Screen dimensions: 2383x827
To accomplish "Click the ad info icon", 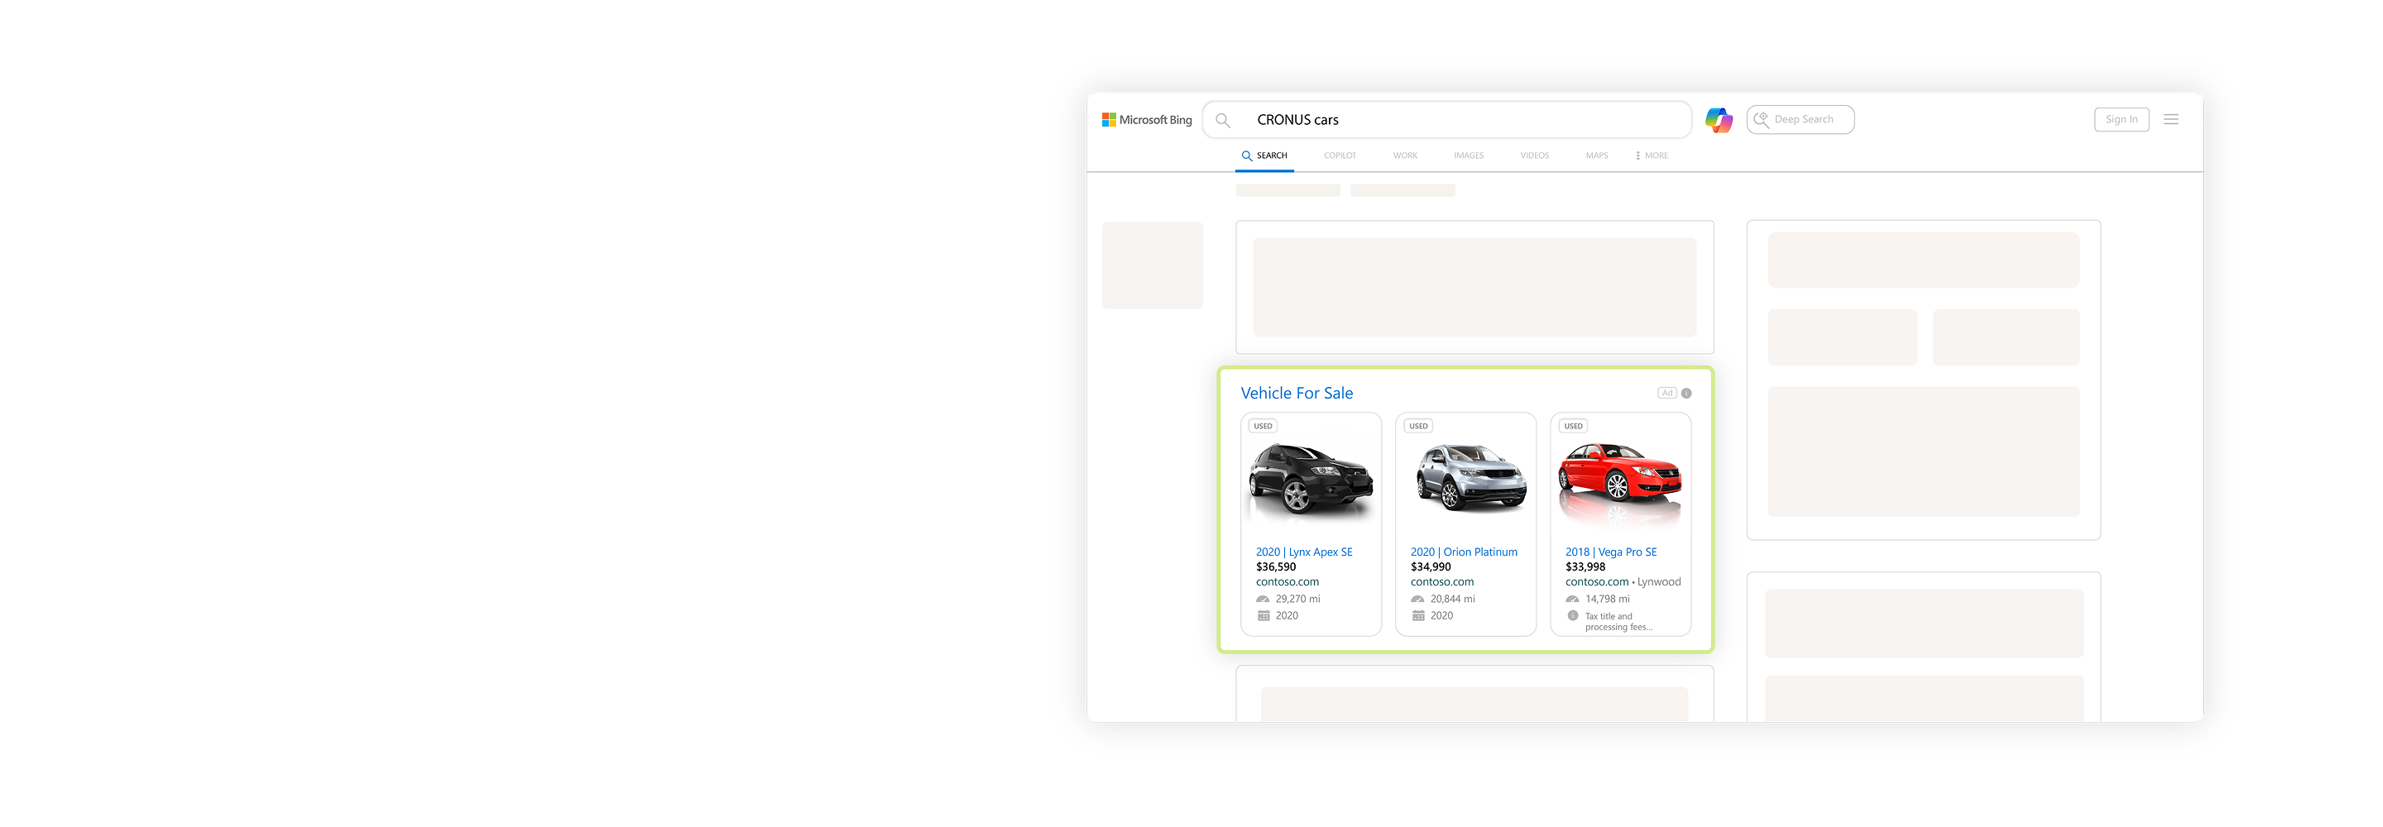I will (1686, 393).
